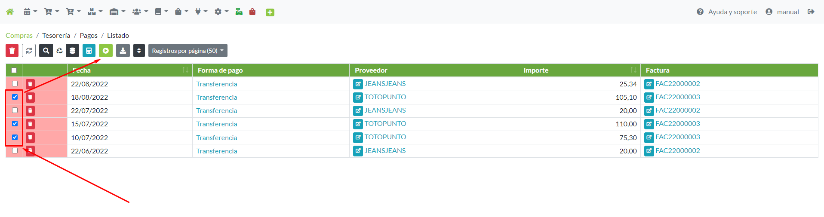Click the download export icon

click(123, 51)
